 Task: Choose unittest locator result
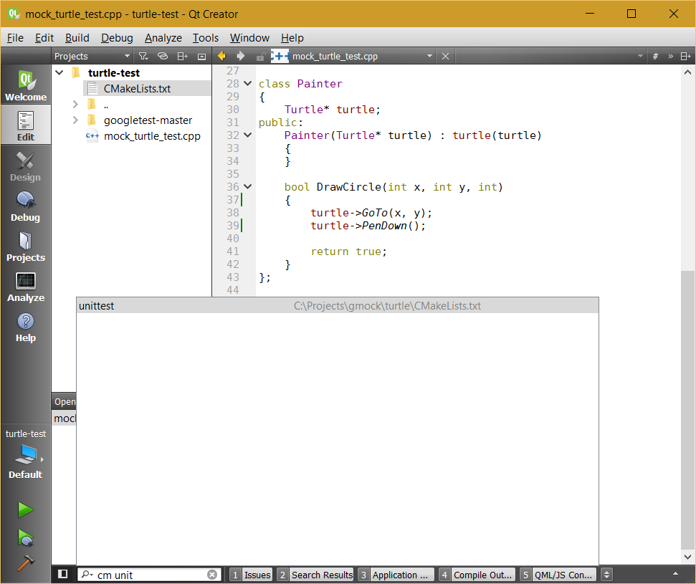point(338,306)
